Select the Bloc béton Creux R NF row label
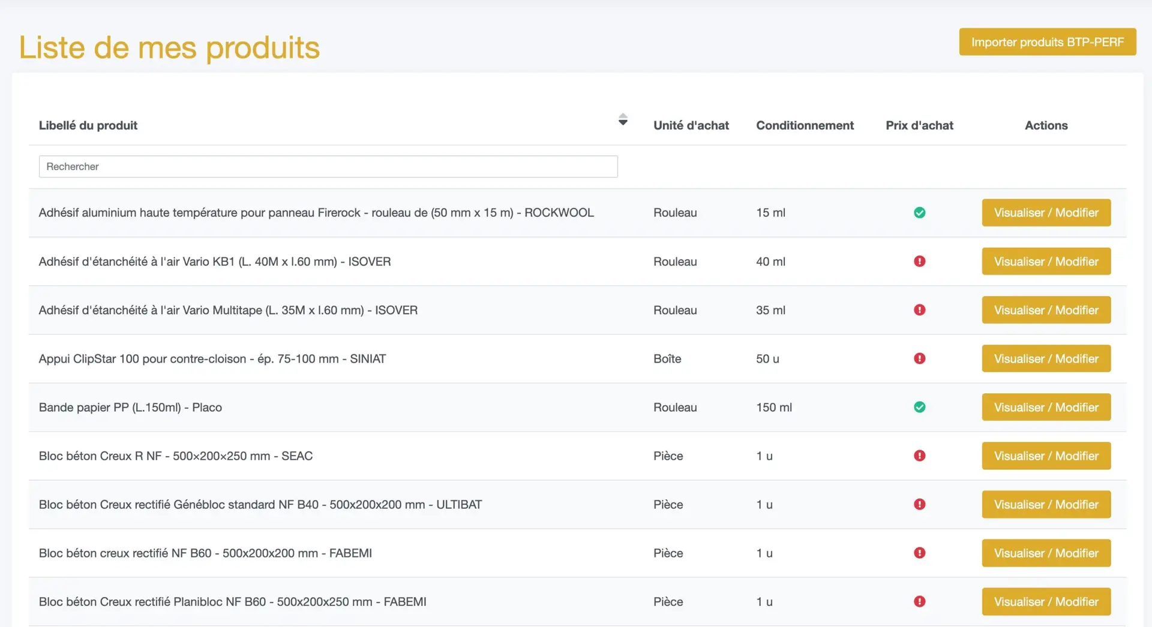 (176, 456)
